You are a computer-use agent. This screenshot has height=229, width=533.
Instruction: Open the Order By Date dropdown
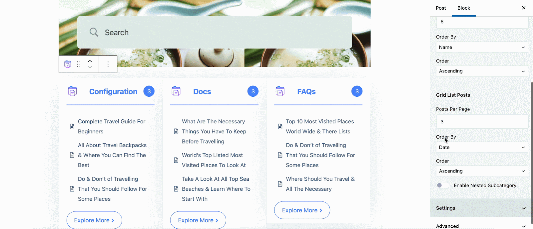pos(482,147)
